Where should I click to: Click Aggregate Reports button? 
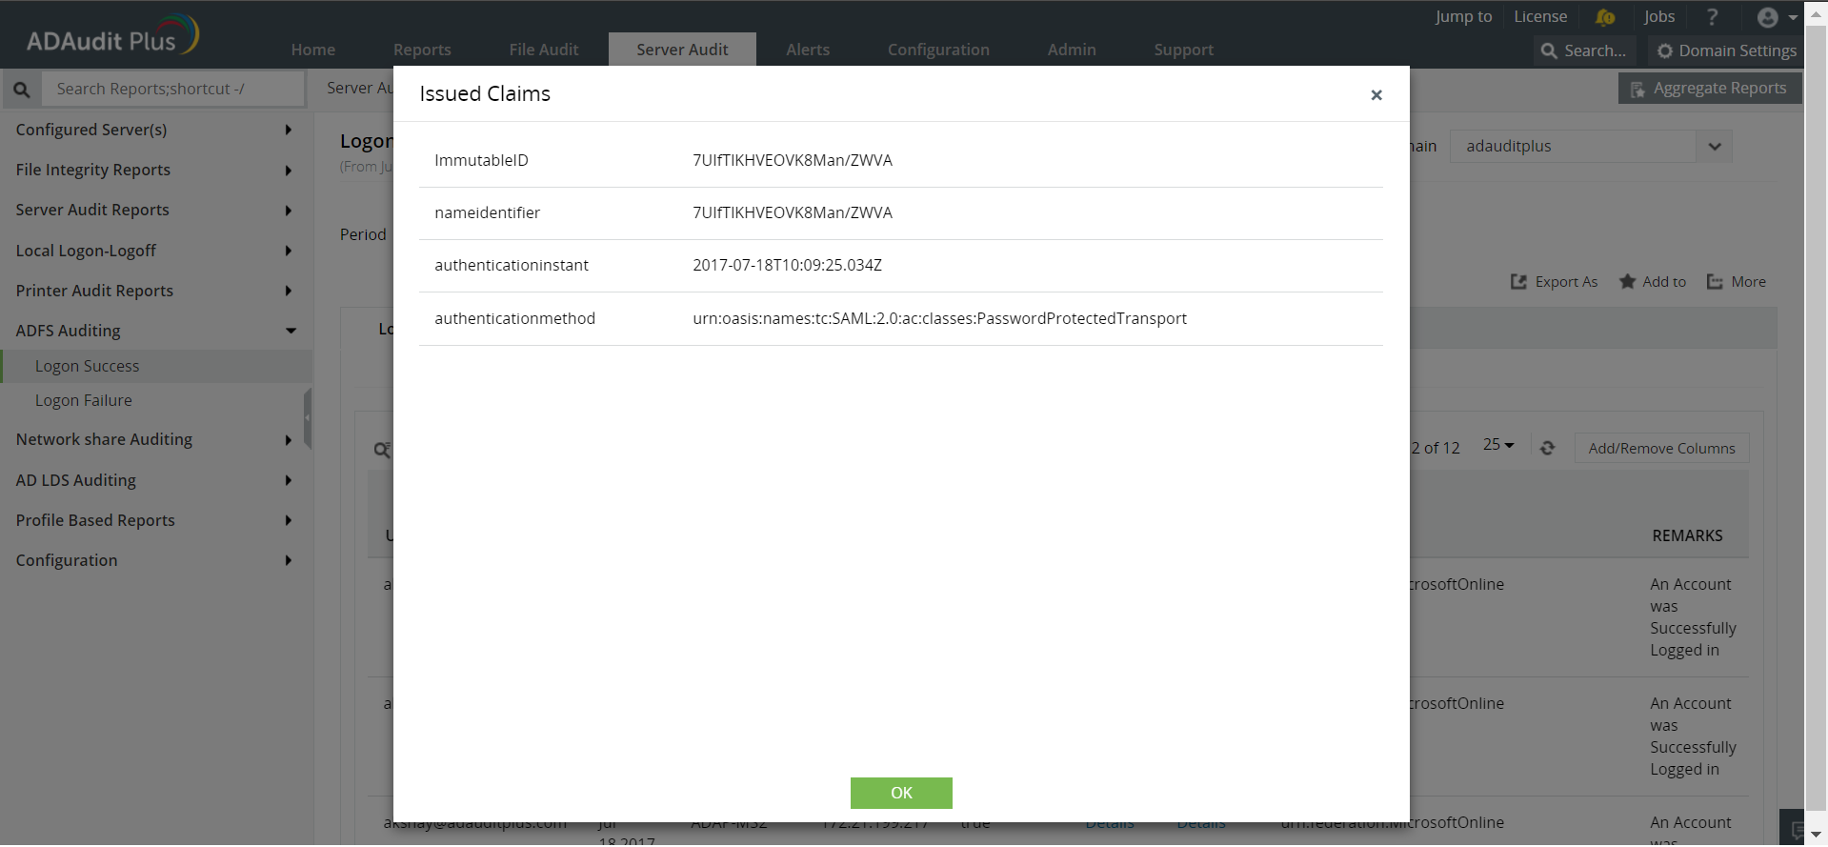coord(1709,89)
